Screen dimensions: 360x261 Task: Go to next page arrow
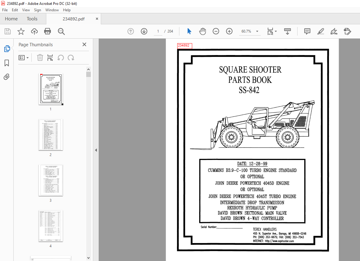point(144,31)
